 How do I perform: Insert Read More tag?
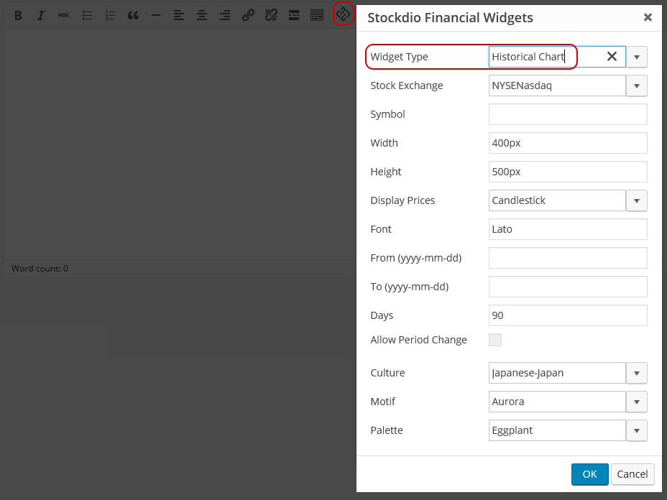[294, 16]
